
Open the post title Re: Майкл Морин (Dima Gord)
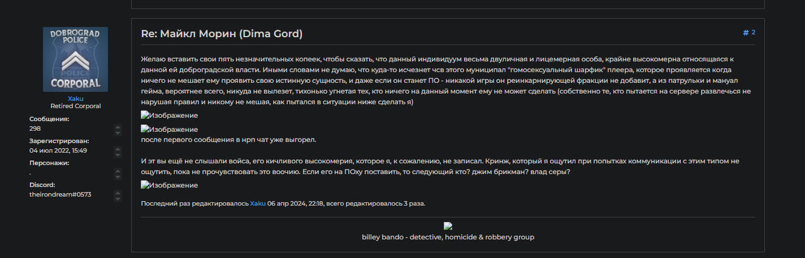click(x=222, y=34)
